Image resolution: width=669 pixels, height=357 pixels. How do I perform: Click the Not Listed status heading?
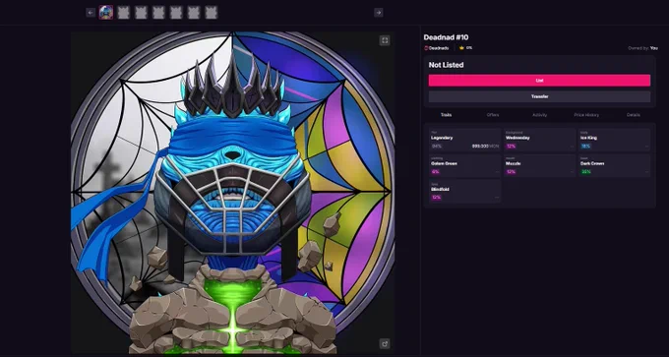pos(446,65)
